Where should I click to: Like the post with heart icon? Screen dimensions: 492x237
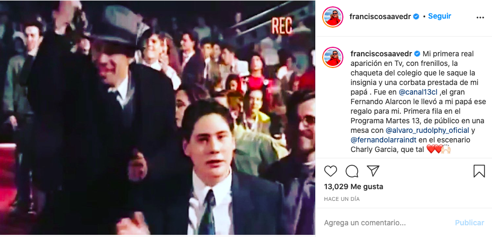click(x=330, y=171)
